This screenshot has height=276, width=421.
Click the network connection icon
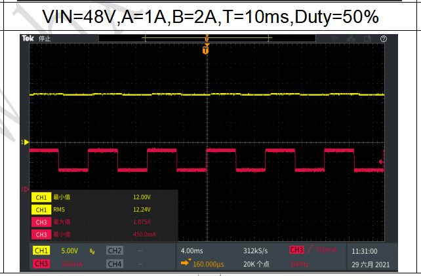tap(351, 39)
